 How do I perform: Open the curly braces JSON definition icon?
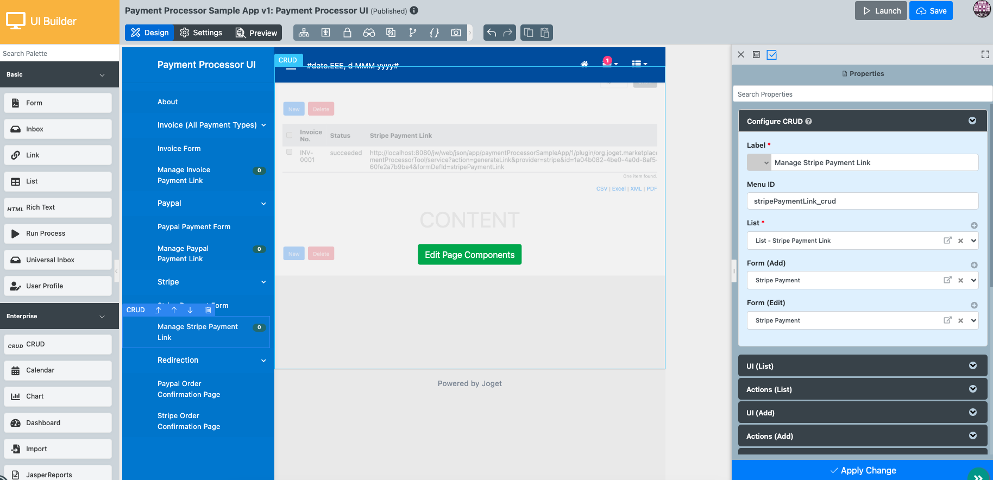tap(434, 33)
